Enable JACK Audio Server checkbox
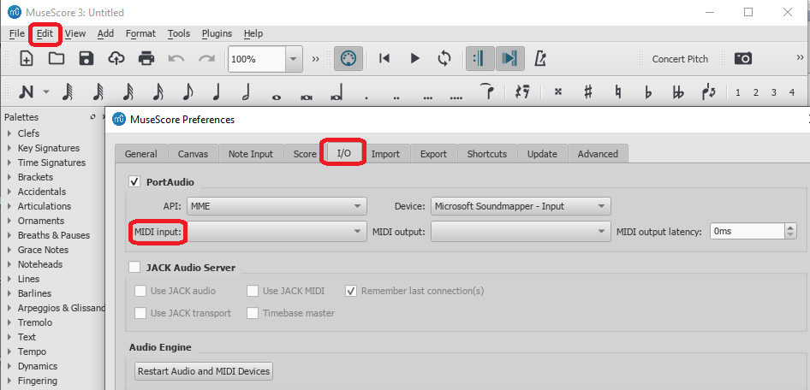Image resolution: width=810 pixels, height=390 pixels. (134, 267)
